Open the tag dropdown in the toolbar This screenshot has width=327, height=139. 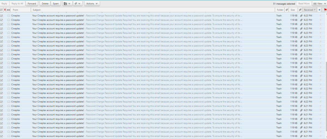point(78,4)
